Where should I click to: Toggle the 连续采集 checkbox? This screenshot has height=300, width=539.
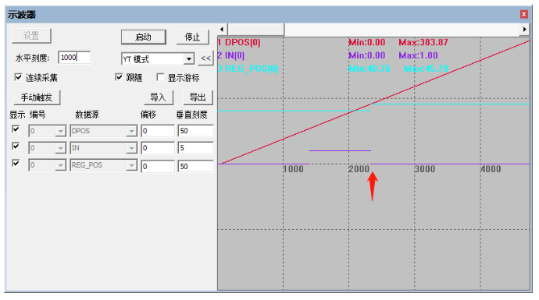[18, 77]
